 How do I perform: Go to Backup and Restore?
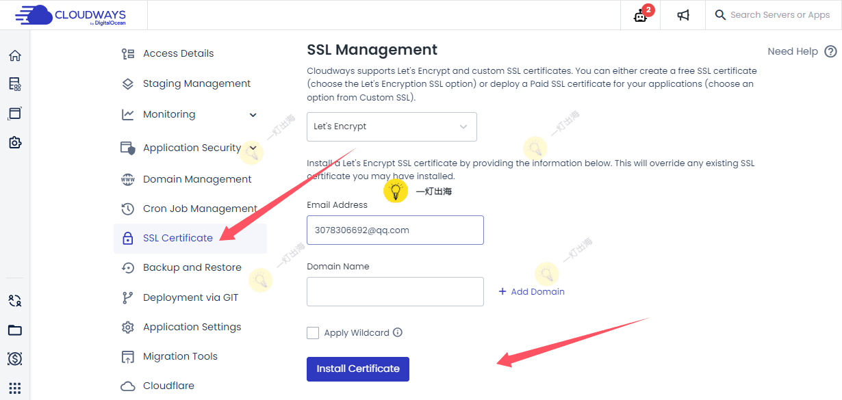[192, 267]
